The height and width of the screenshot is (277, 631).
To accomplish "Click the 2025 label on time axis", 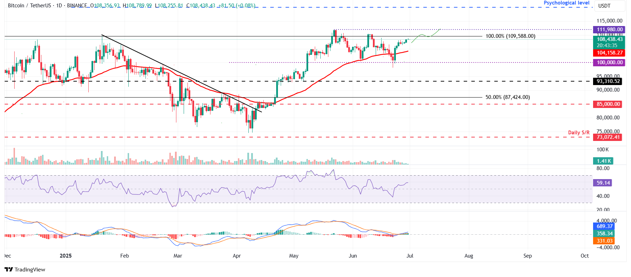I will click(x=65, y=256).
